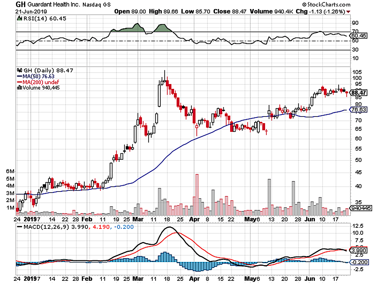Image resolution: width=378 pixels, height=285 pixels.
Task: Click the MACD(12,26,9) 3.990 legend label
Action: coord(56,227)
